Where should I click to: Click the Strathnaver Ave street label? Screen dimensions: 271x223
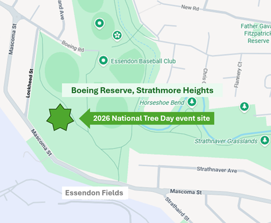[217, 170]
